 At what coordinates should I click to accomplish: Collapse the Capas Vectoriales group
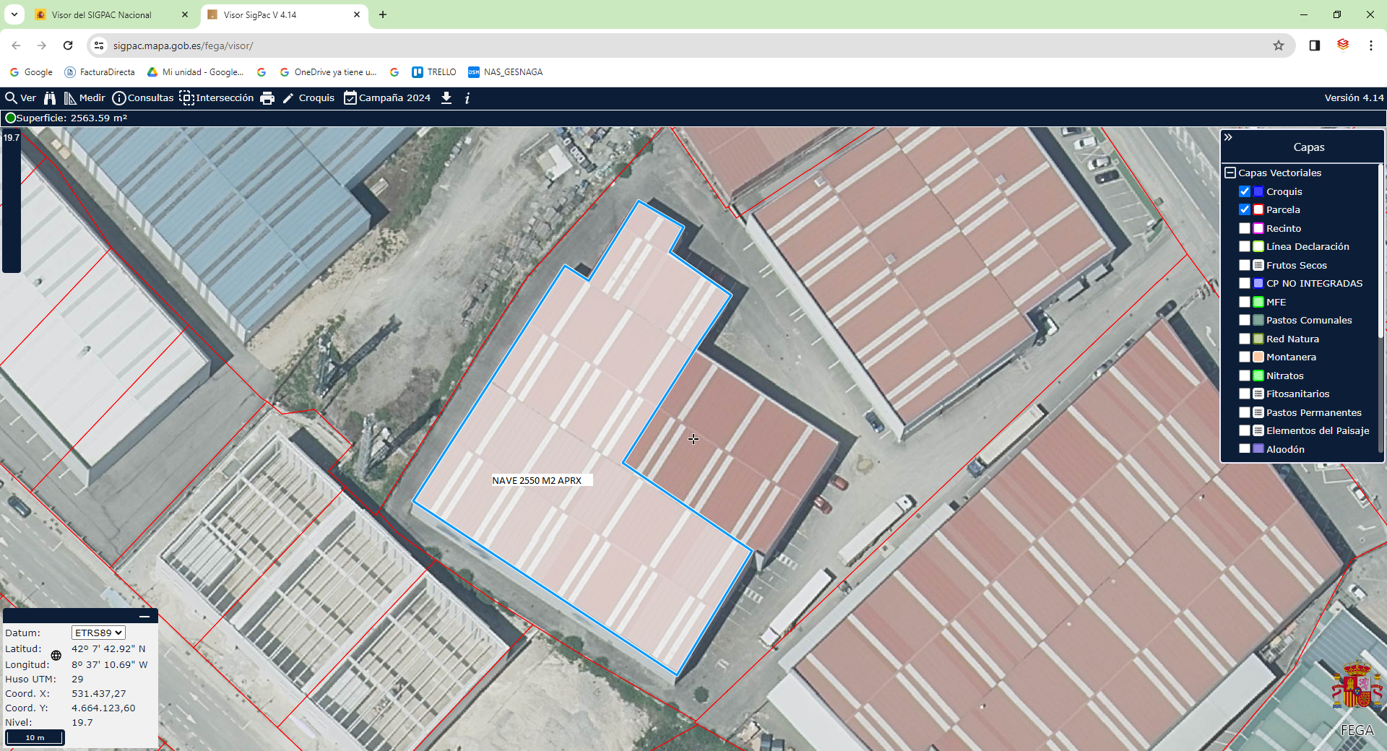tap(1230, 173)
